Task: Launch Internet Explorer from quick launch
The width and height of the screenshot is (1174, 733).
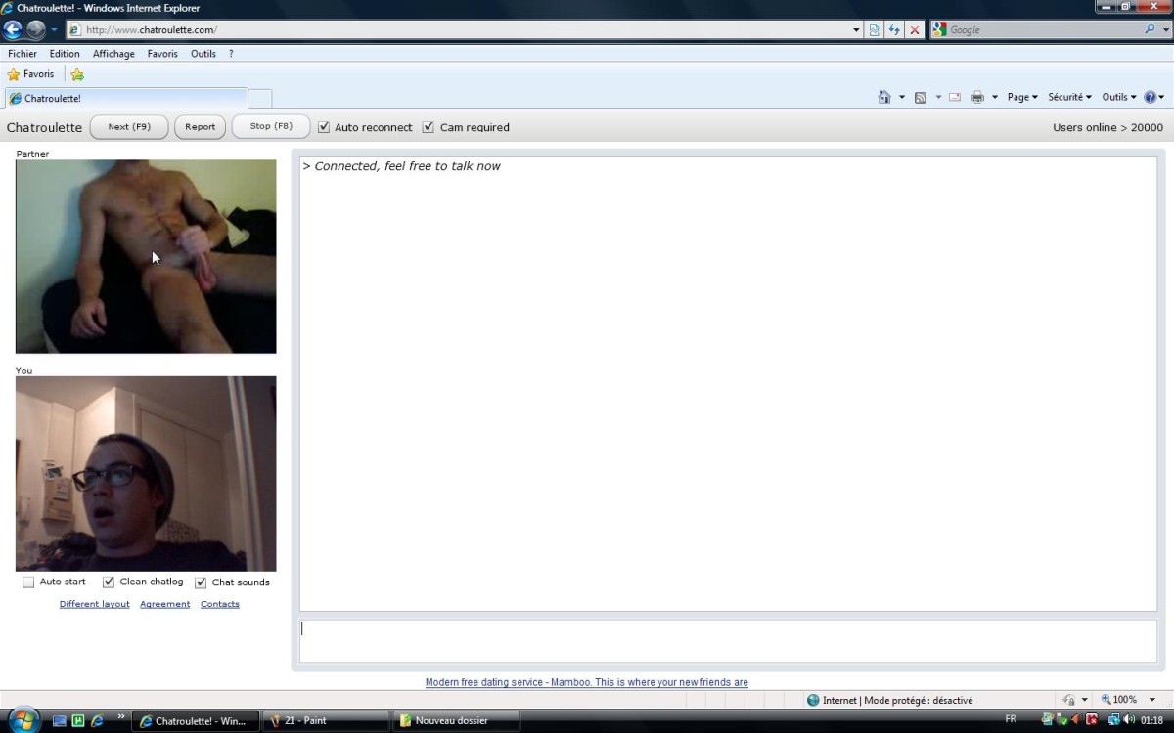Action: click(97, 721)
